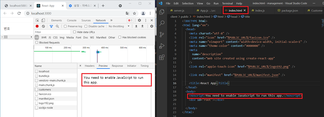Select the bundle.js request
Image resolution: width=324 pixels, height=117 pixels.
55,76
